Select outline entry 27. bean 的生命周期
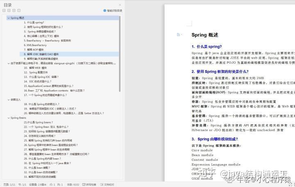 click(x=47, y=150)
